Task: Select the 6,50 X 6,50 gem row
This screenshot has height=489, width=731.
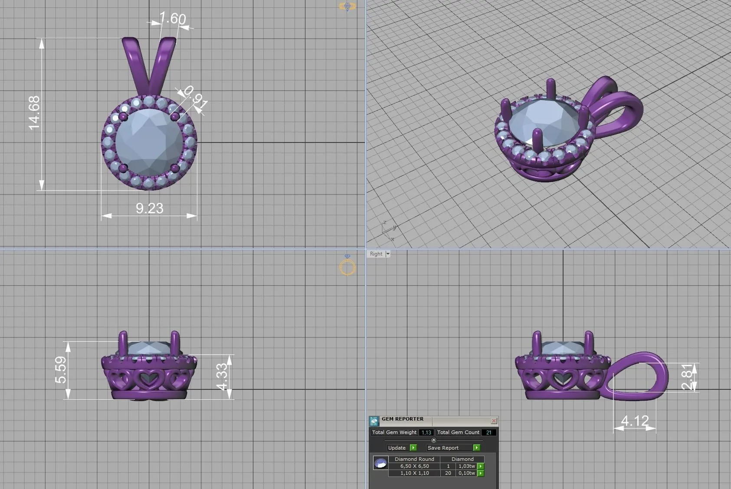Action: pyautogui.click(x=414, y=466)
